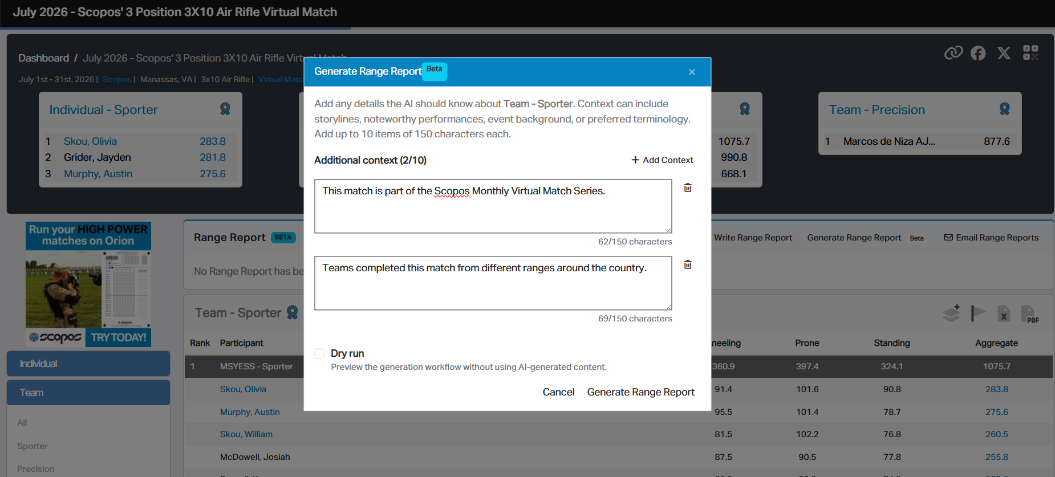Screen dimensions: 1055x477
Task: Open the Individual - Sporter award ribbon icon
Action: [x=225, y=109]
